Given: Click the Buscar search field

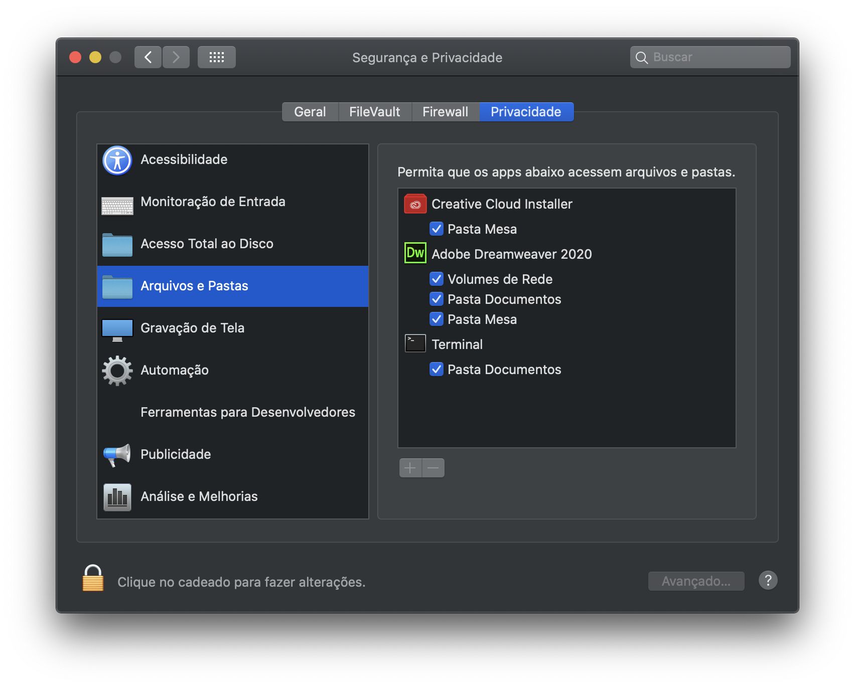Looking at the screenshot, I should (710, 57).
